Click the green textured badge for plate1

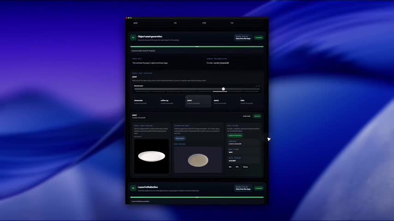[x=257, y=116]
